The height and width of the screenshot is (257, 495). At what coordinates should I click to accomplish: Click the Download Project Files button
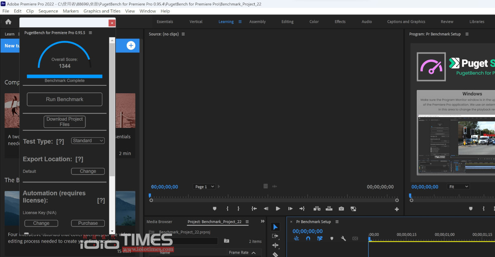(64, 122)
